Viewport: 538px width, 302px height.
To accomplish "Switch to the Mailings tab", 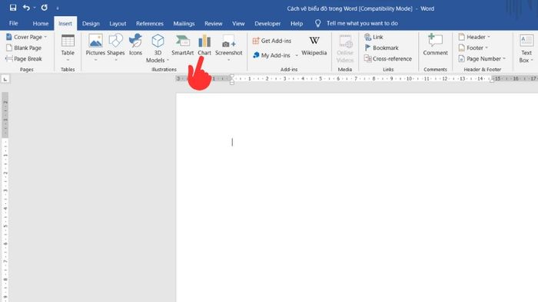I will 184,23.
